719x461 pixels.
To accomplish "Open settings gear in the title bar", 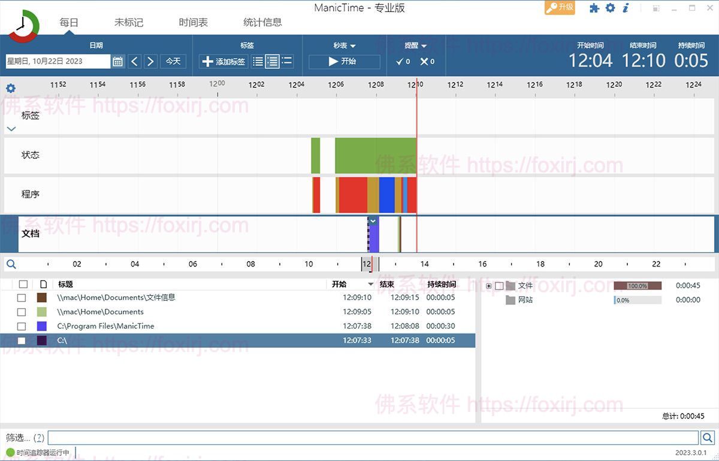I will point(610,8).
